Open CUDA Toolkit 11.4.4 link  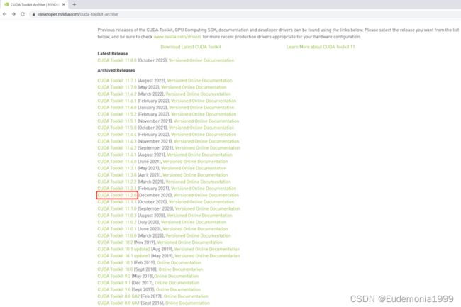[117, 135]
